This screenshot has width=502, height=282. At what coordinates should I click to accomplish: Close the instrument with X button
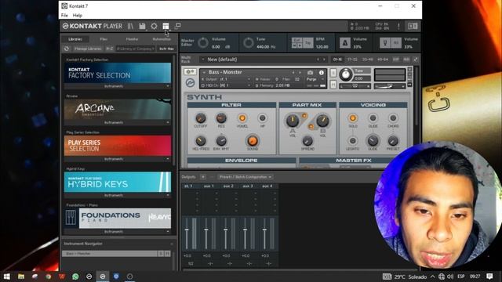coord(409,69)
